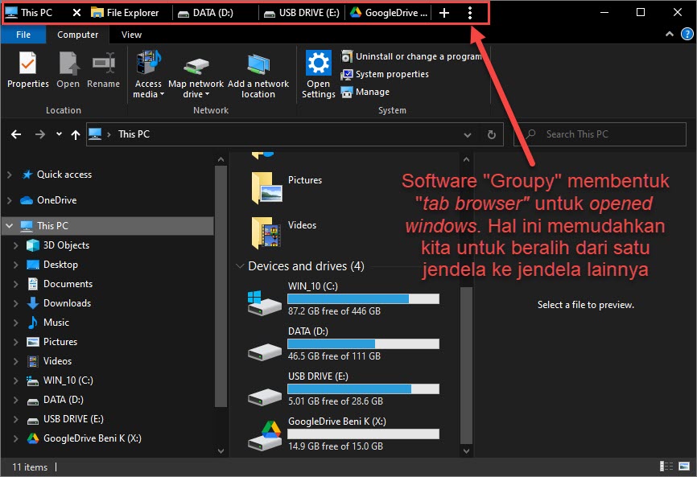The width and height of the screenshot is (697, 477).
Task: Click Uninstall or change a program
Action: click(411, 56)
